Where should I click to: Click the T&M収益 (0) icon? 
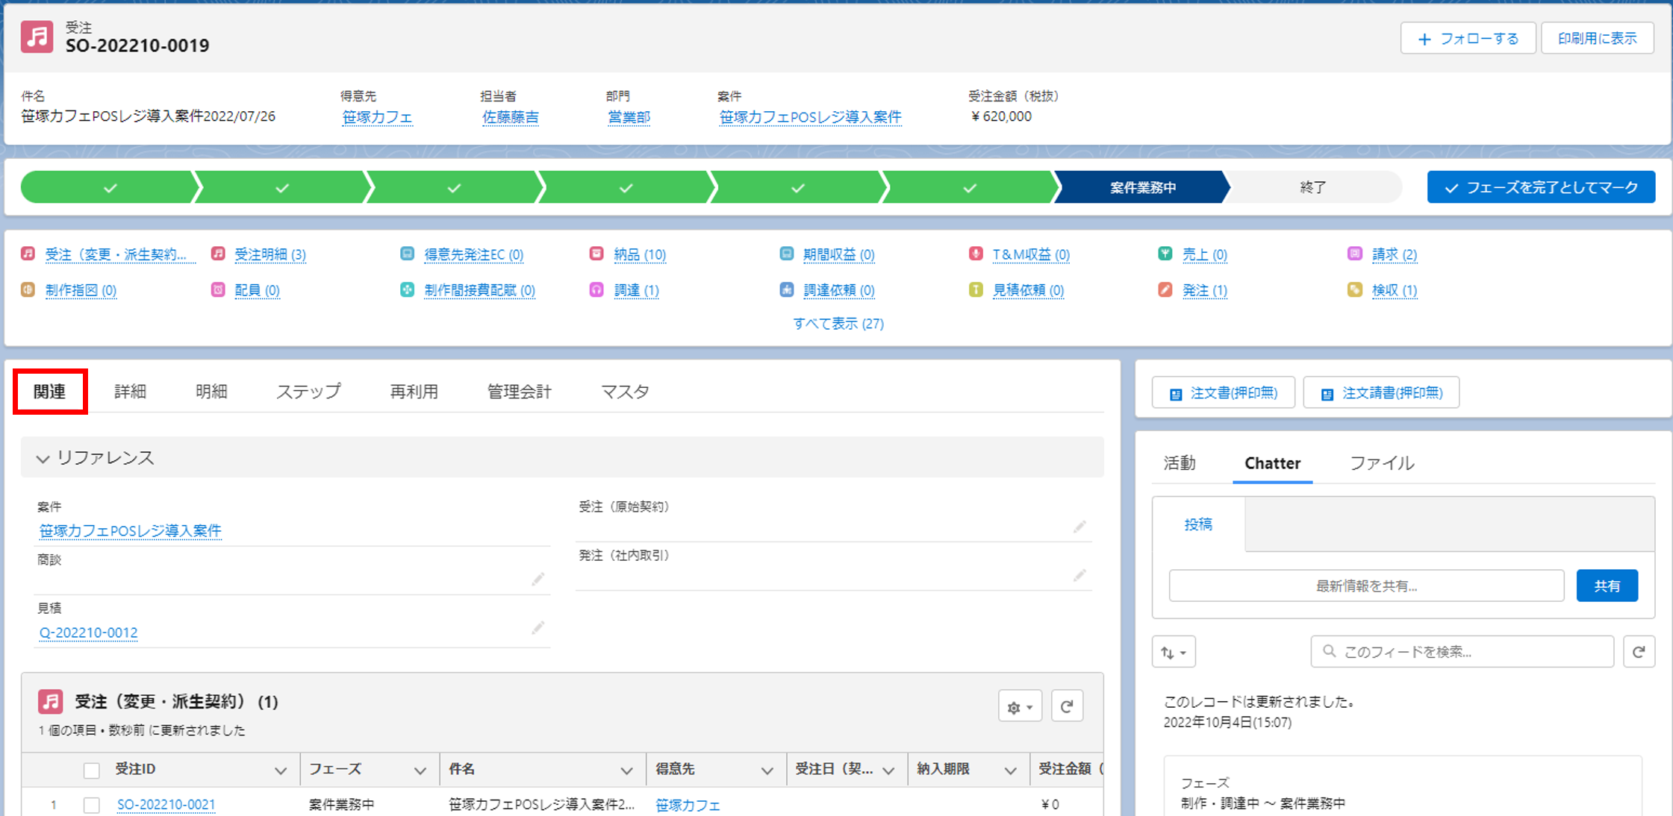[x=976, y=254]
